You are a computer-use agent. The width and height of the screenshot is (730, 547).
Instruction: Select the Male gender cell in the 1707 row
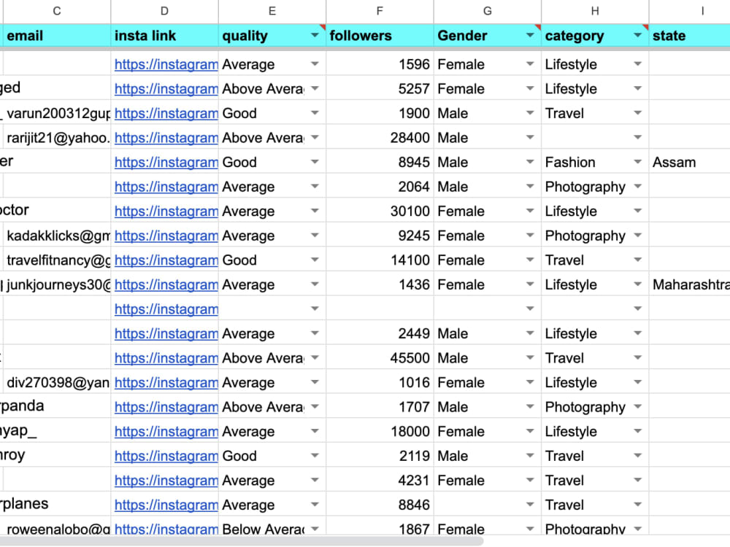click(x=488, y=406)
